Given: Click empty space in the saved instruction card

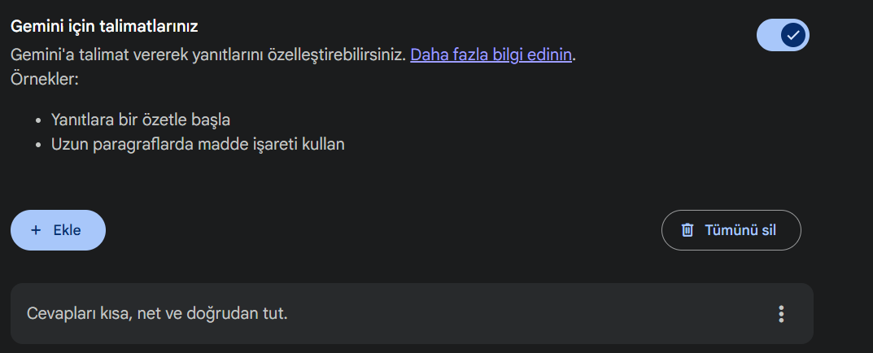Looking at the screenshot, I should pos(529,313).
